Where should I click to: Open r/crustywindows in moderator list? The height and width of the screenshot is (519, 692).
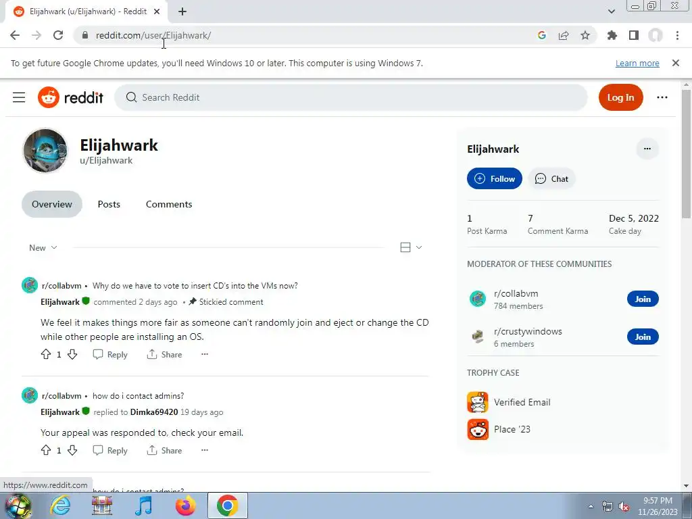[528, 331]
